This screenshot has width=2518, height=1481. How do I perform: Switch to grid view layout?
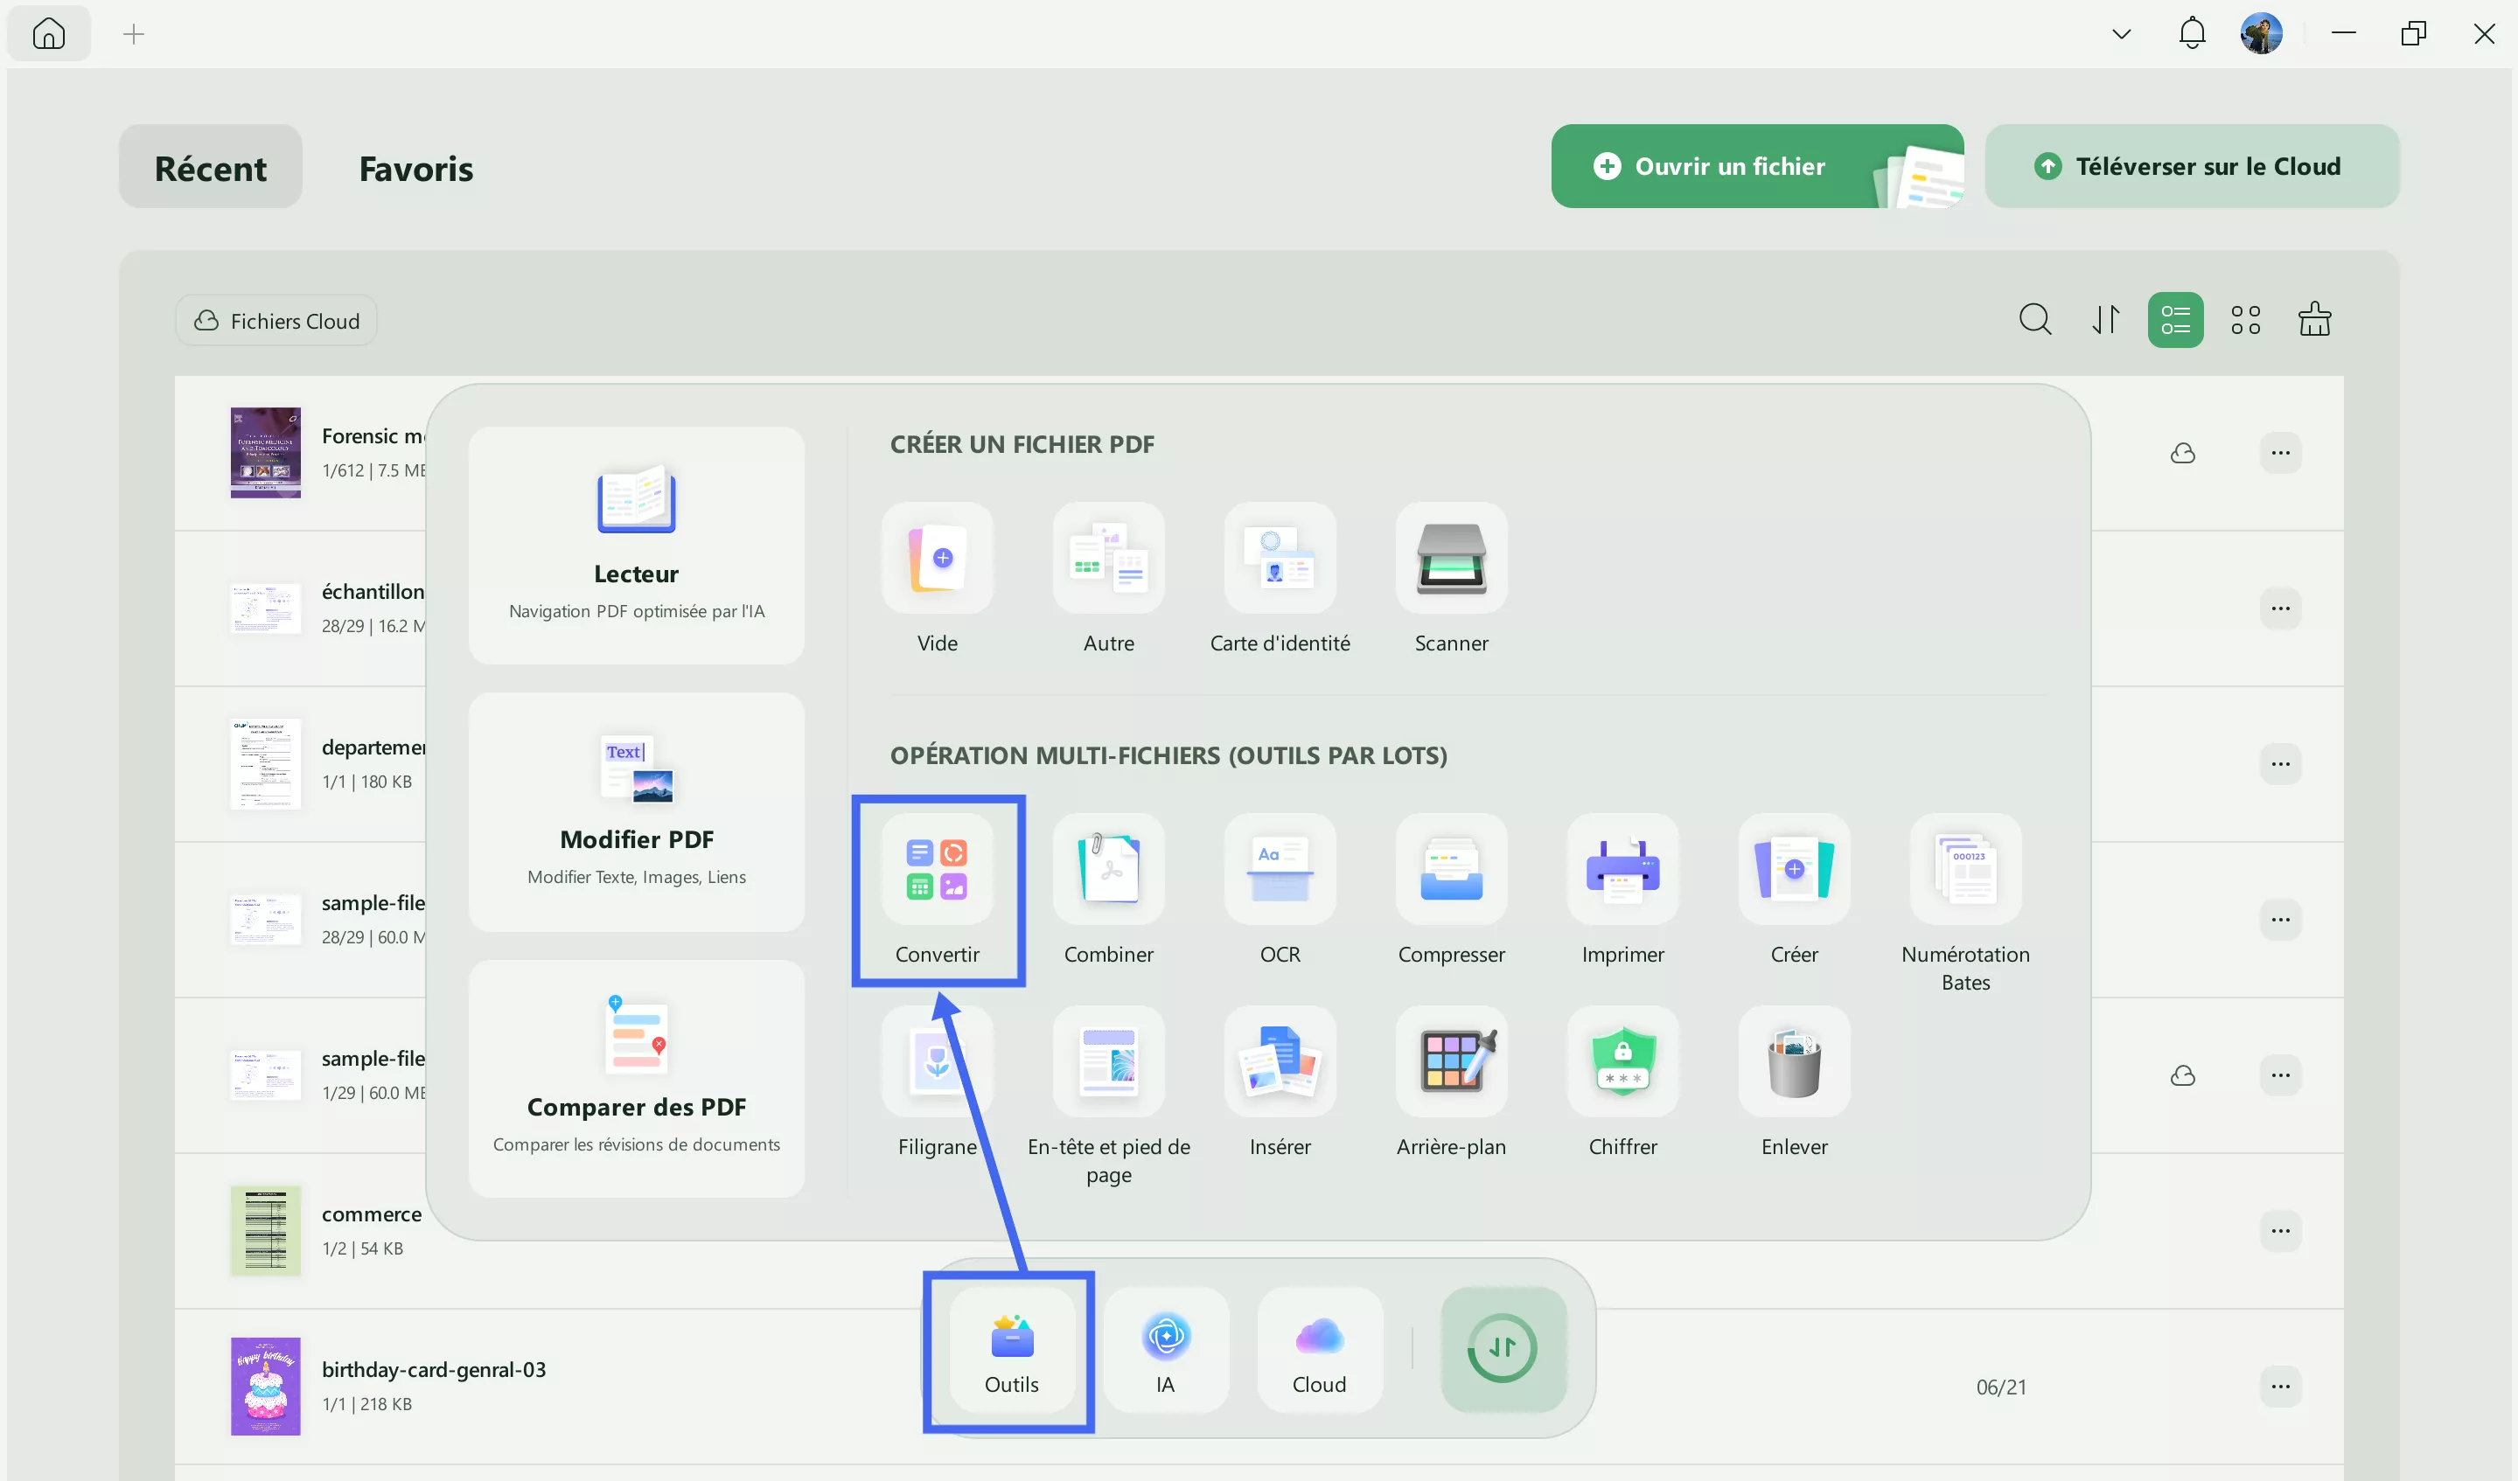[x=2244, y=320]
